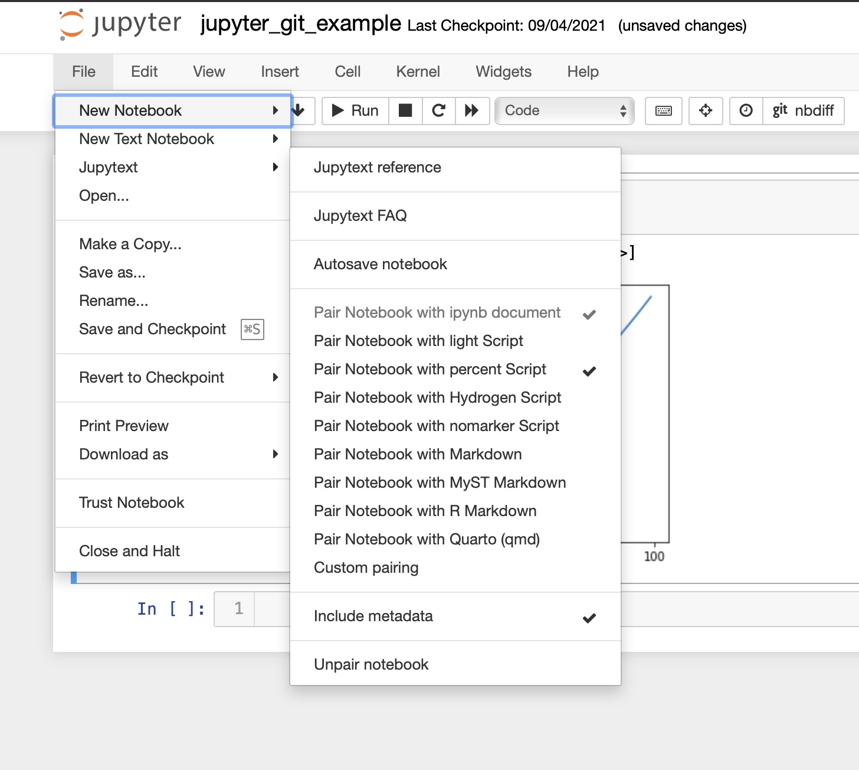This screenshot has width=859, height=770.
Task: Toggle Pair Notebook with percent Script
Action: (455, 369)
